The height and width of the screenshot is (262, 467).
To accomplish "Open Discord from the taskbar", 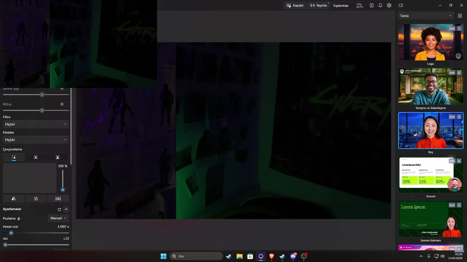I will coord(293,256).
